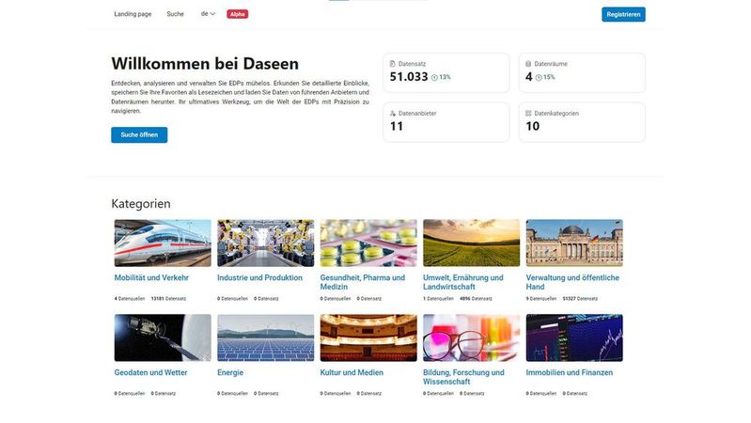Open the Mobilität und Verkehr link
This screenshot has height=423, width=751.
(151, 278)
